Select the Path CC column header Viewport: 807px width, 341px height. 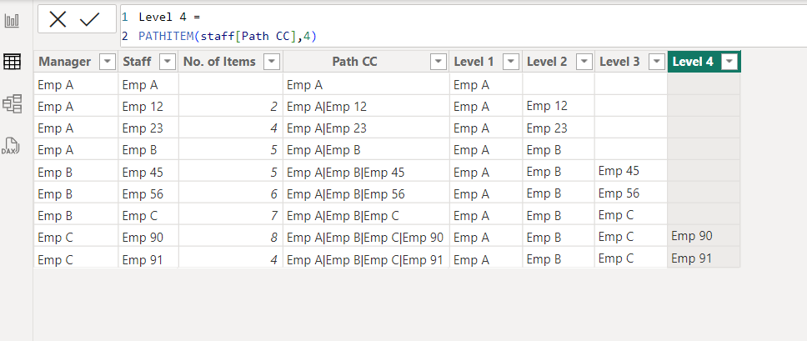tap(366, 62)
